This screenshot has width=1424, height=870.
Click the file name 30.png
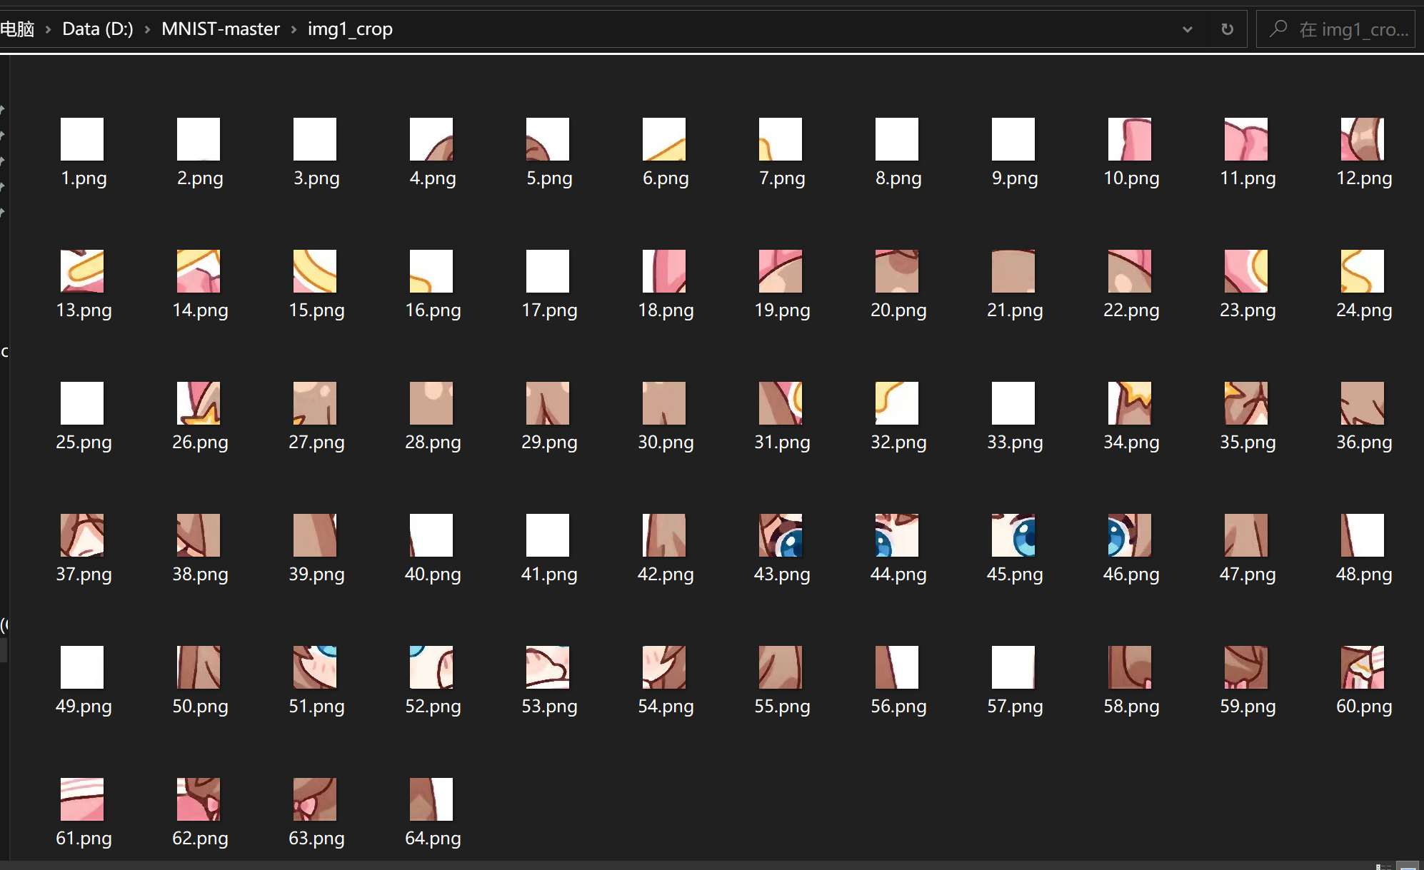666,442
